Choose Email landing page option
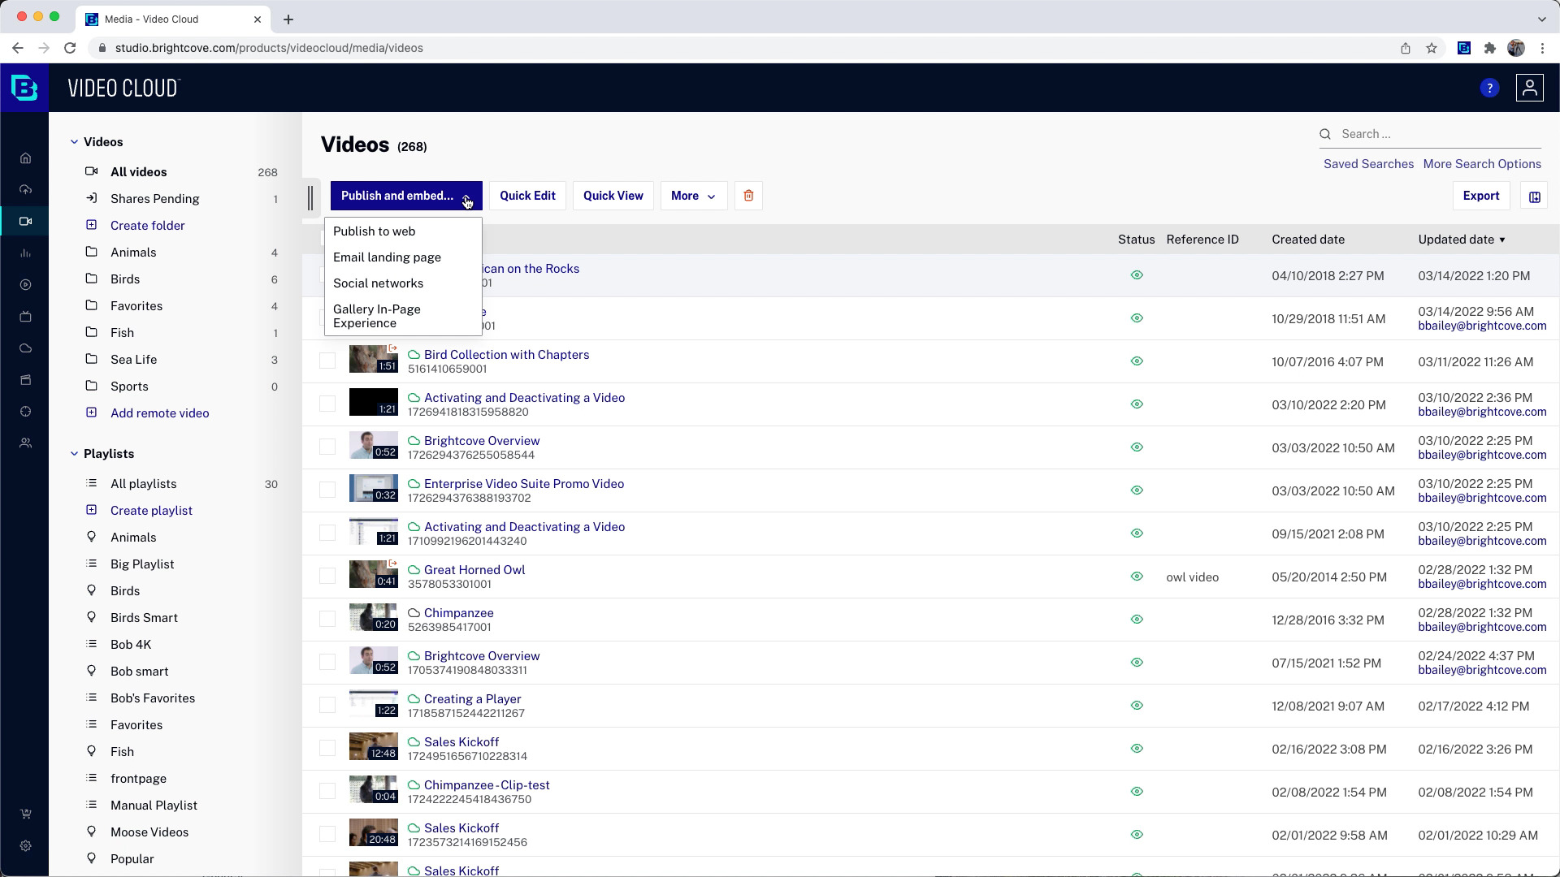 click(x=387, y=257)
